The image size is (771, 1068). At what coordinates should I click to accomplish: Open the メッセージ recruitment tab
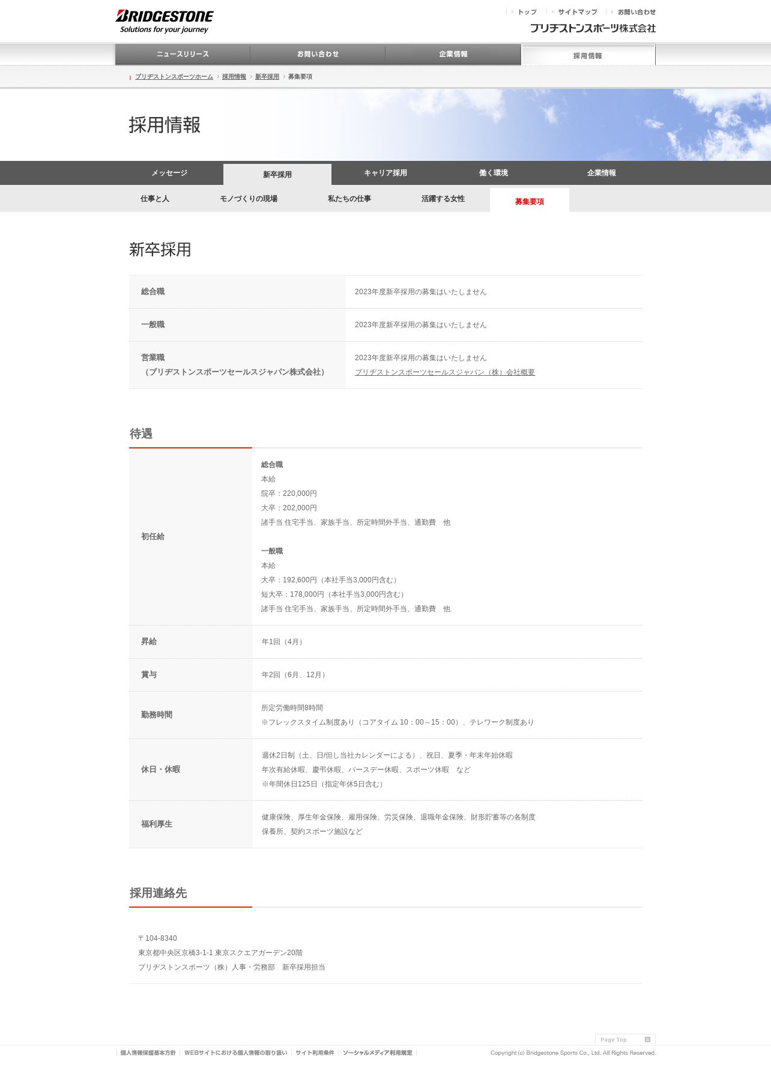click(x=169, y=173)
